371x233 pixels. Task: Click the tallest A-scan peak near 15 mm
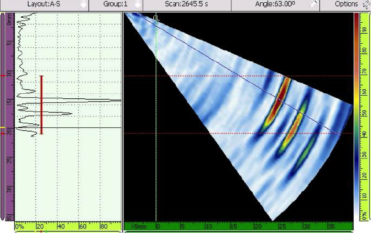114,100
